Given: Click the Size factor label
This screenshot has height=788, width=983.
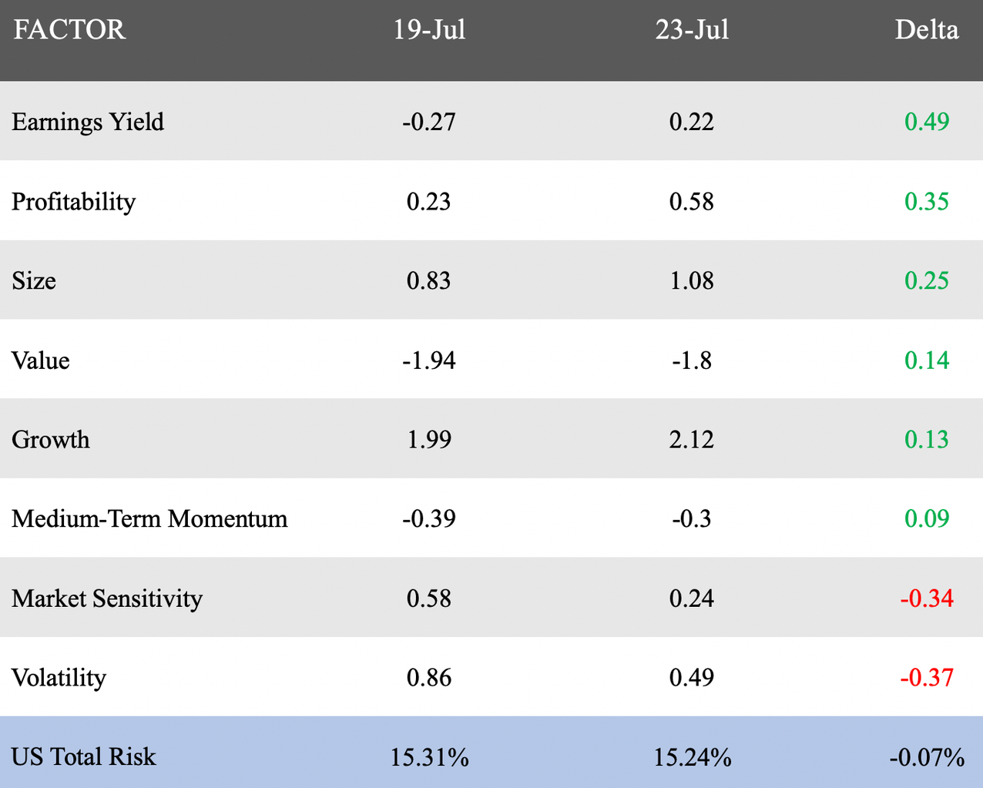Looking at the screenshot, I should [x=34, y=280].
